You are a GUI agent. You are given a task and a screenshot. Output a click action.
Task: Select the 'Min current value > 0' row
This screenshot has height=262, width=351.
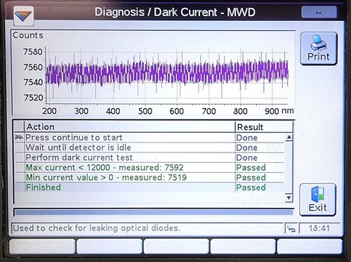149,178
